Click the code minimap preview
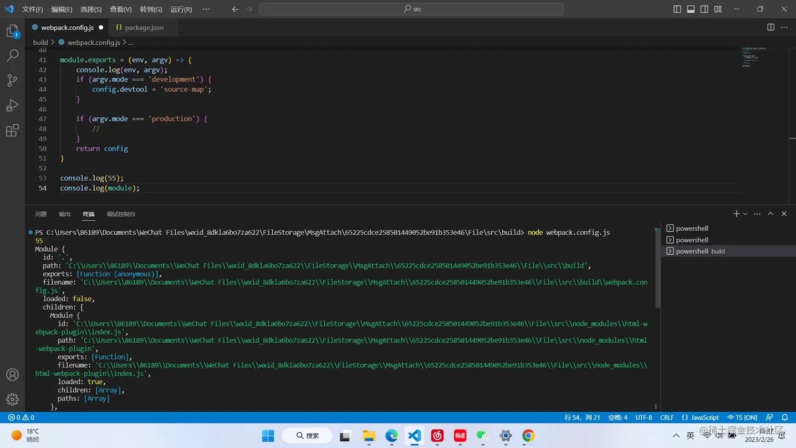796x448 pixels. pos(754,57)
